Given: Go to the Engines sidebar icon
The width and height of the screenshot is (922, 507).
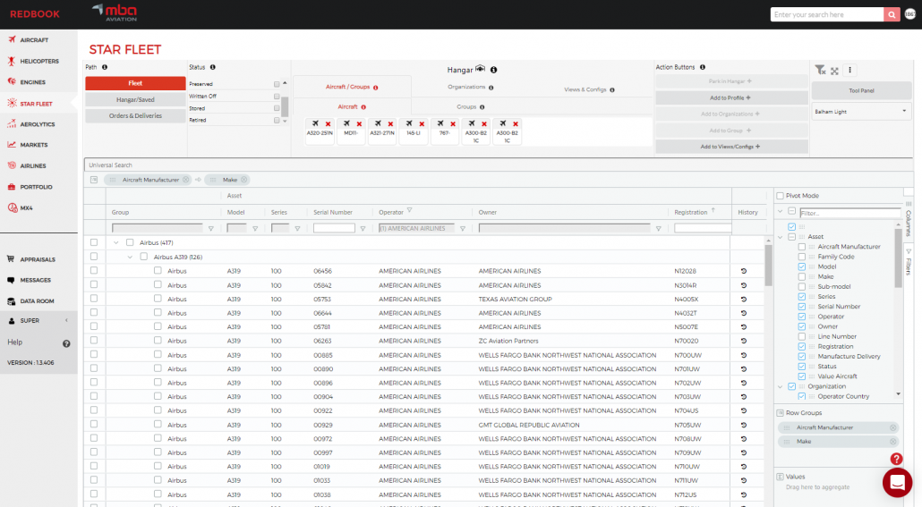Looking at the screenshot, I should pos(12,81).
